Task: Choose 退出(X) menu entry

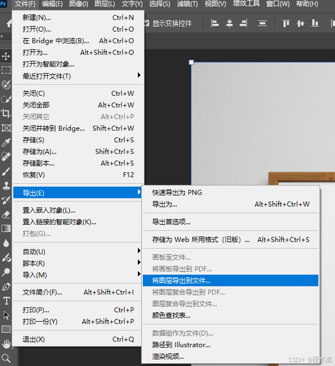Action: (78, 339)
